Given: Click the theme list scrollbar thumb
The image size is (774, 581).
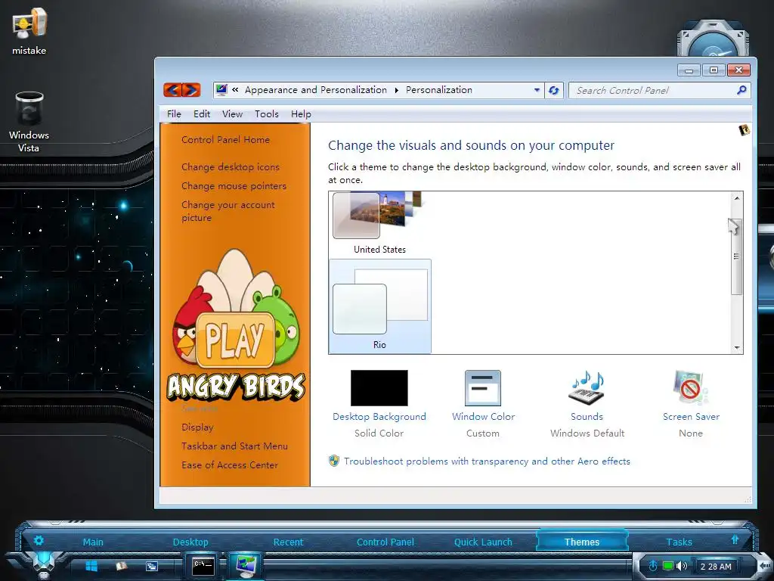Looking at the screenshot, I should pos(736,257).
